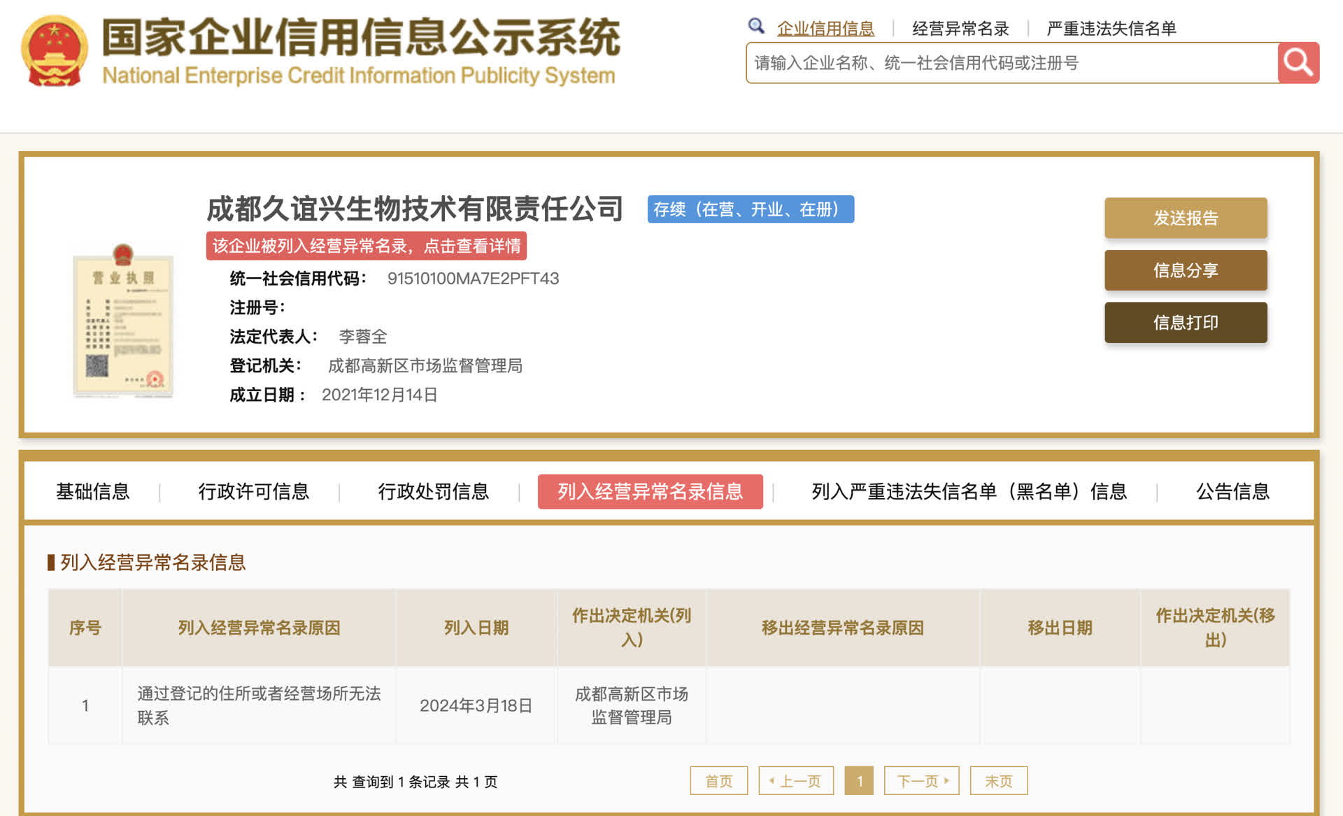The height and width of the screenshot is (816, 1343).
Task: Go to 首页 in pagination
Action: point(718,780)
